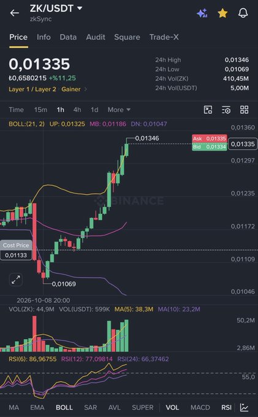Click the 24h High value 0,01346
The width and height of the screenshot is (258, 417).
[x=237, y=60]
